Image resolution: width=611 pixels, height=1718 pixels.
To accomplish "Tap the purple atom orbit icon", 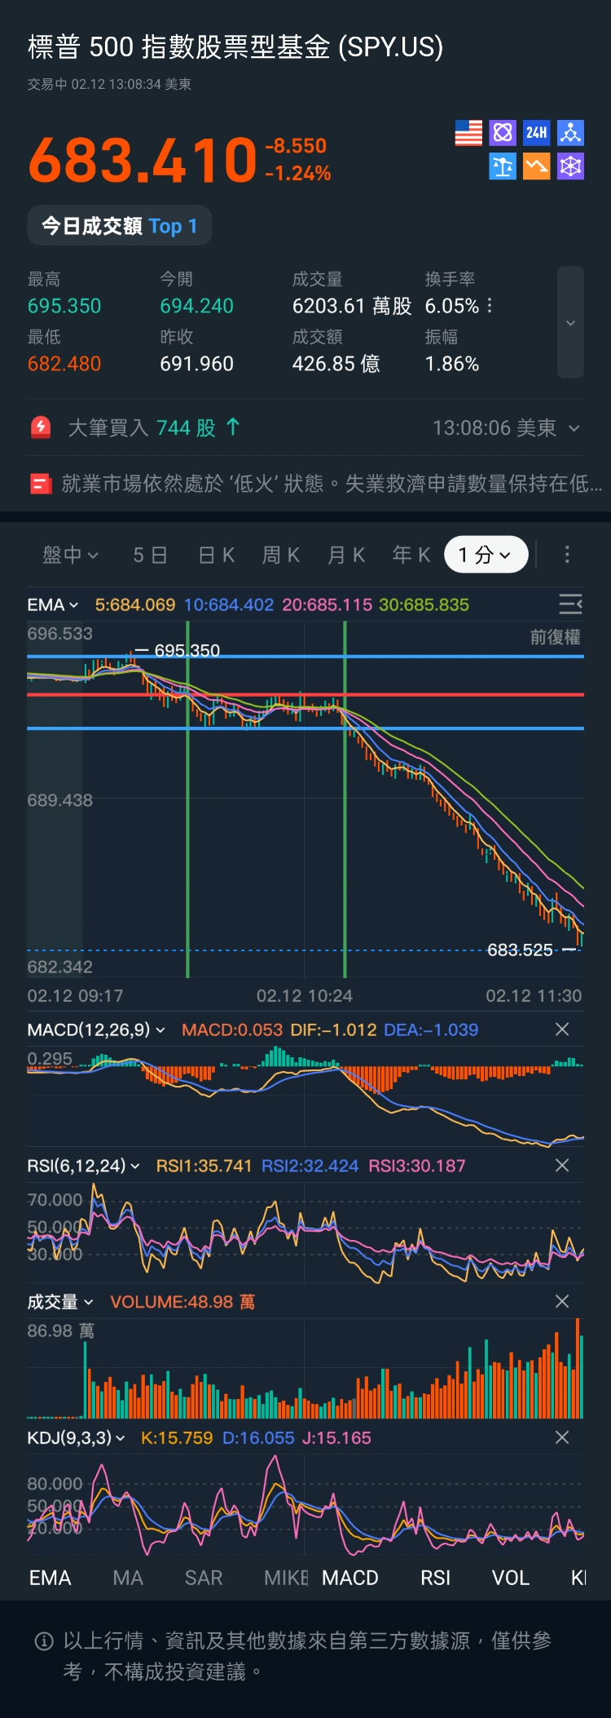I will (x=503, y=133).
